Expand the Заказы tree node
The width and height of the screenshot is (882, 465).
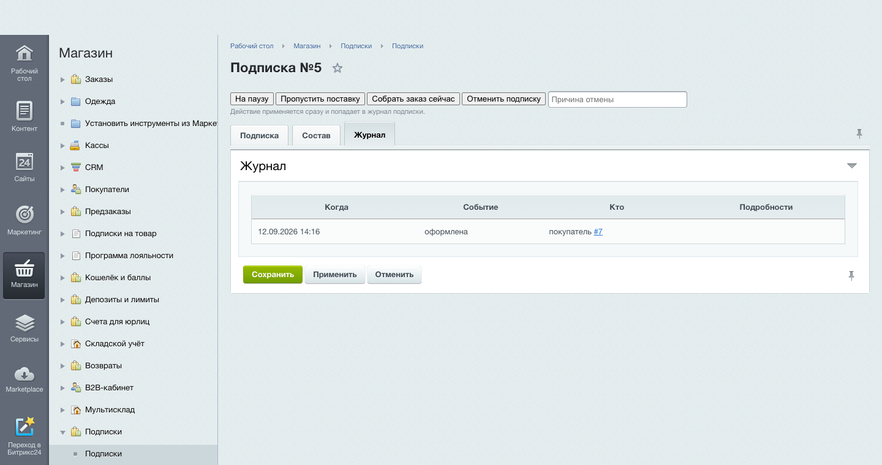coord(62,80)
